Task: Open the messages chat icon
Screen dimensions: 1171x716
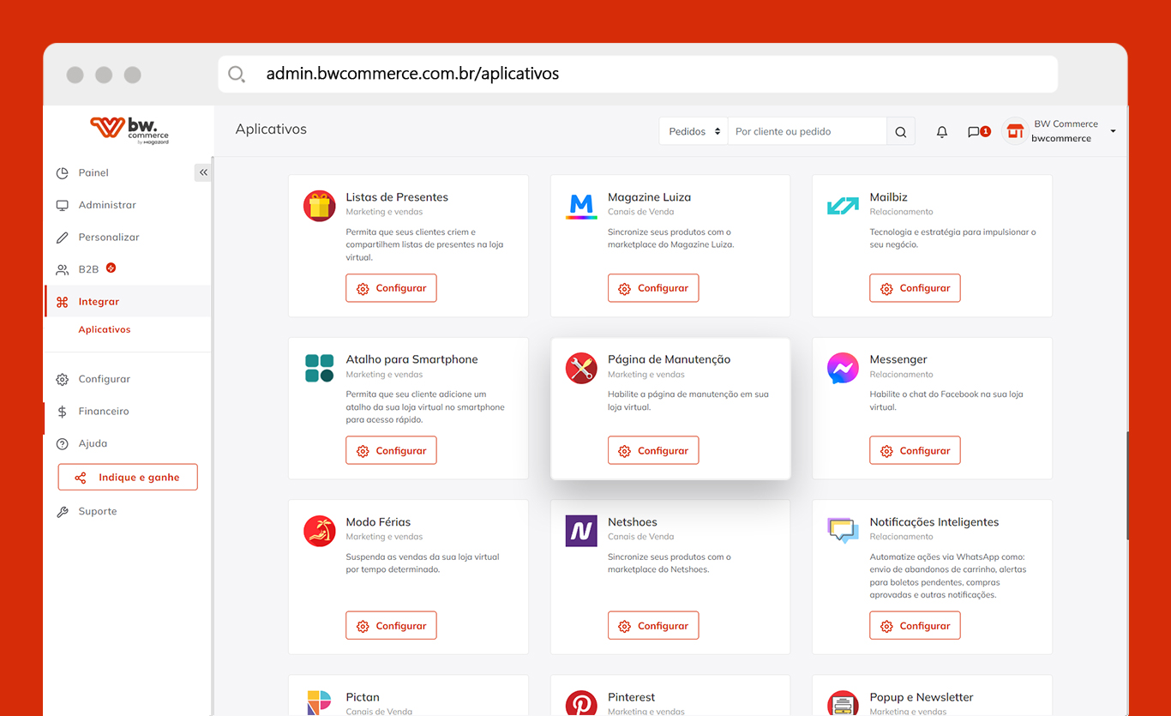Action: tap(974, 132)
